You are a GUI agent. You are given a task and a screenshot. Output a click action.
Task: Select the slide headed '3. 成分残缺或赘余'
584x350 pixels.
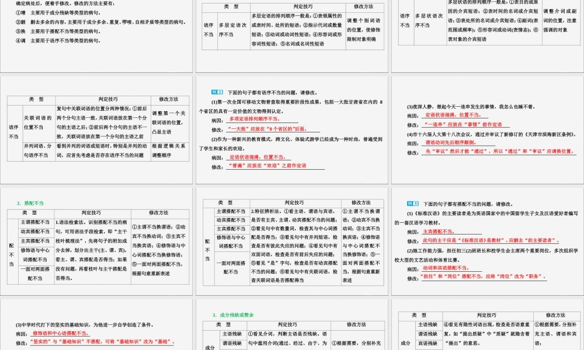point(292,325)
